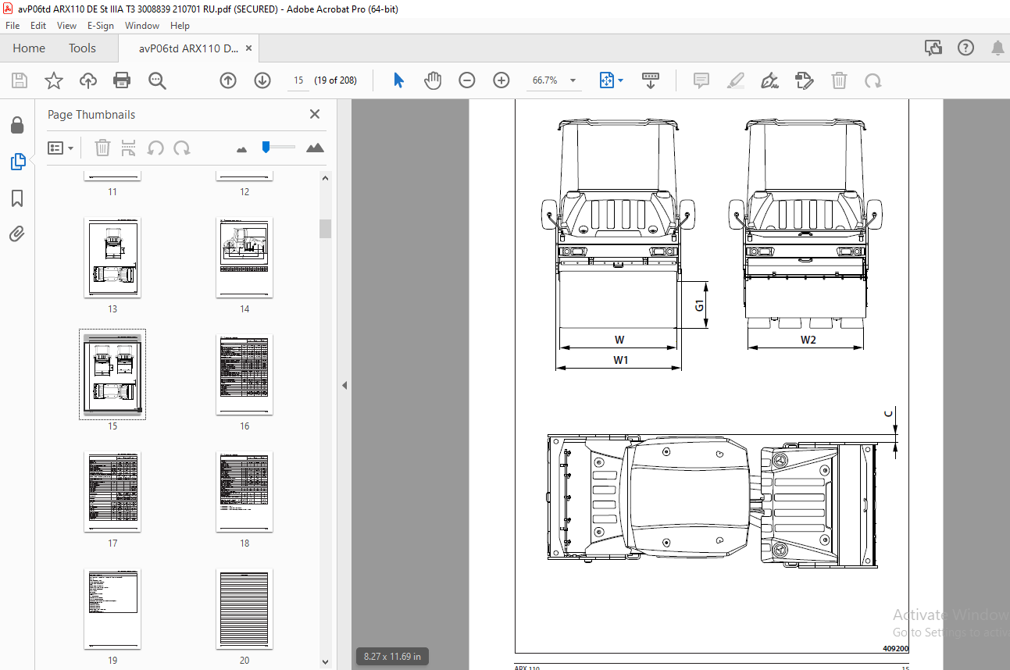
Task: Select the Highlight text pen tool
Action: pos(736,80)
